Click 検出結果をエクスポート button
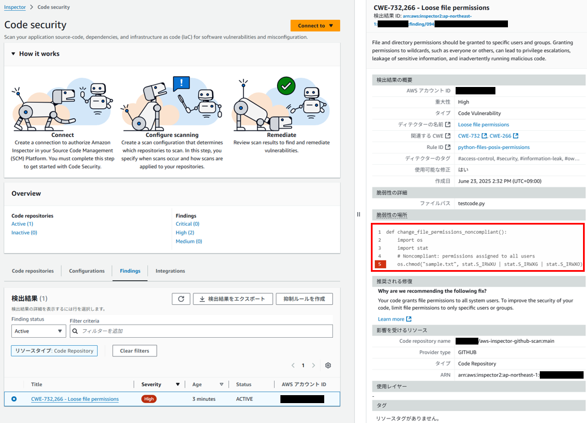The image size is (587, 423). click(x=233, y=298)
